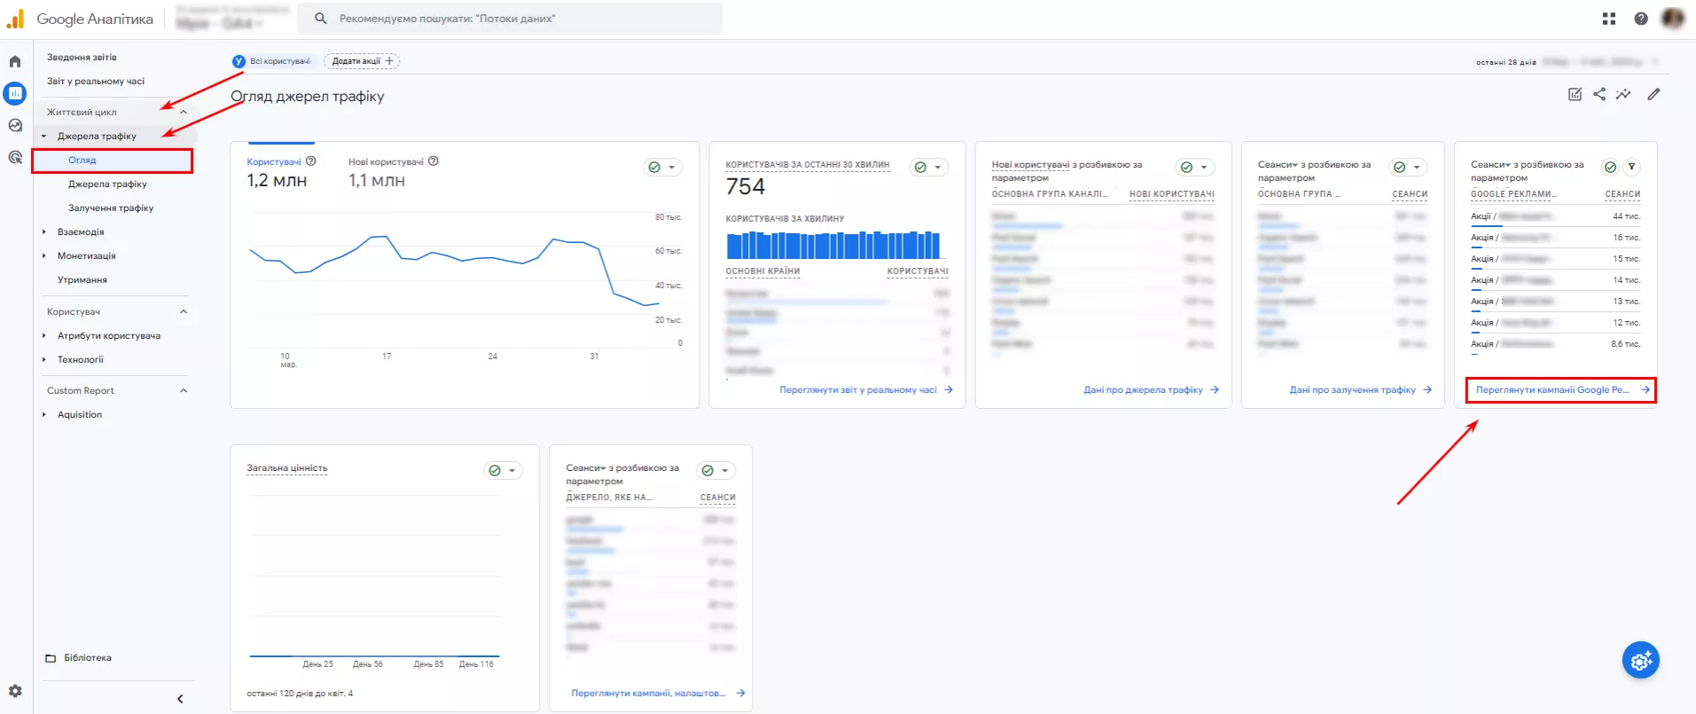Click Додати акції button
1696x714 pixels.
362,61
